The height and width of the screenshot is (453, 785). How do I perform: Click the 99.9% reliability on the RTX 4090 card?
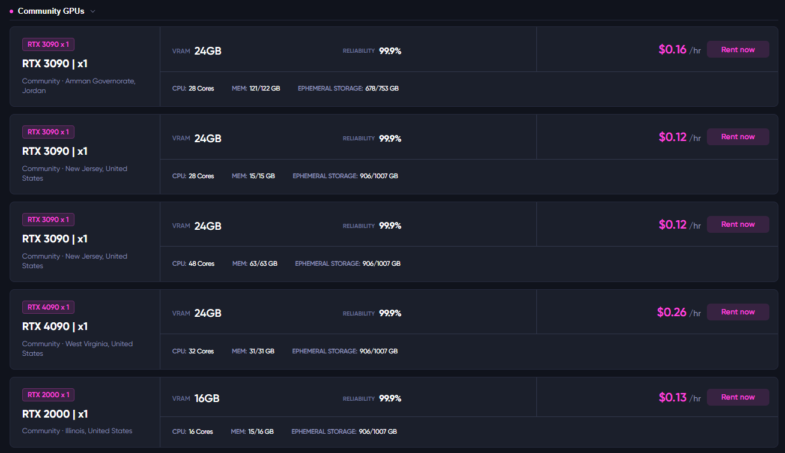pyautogui.click(x=390, y=313)
